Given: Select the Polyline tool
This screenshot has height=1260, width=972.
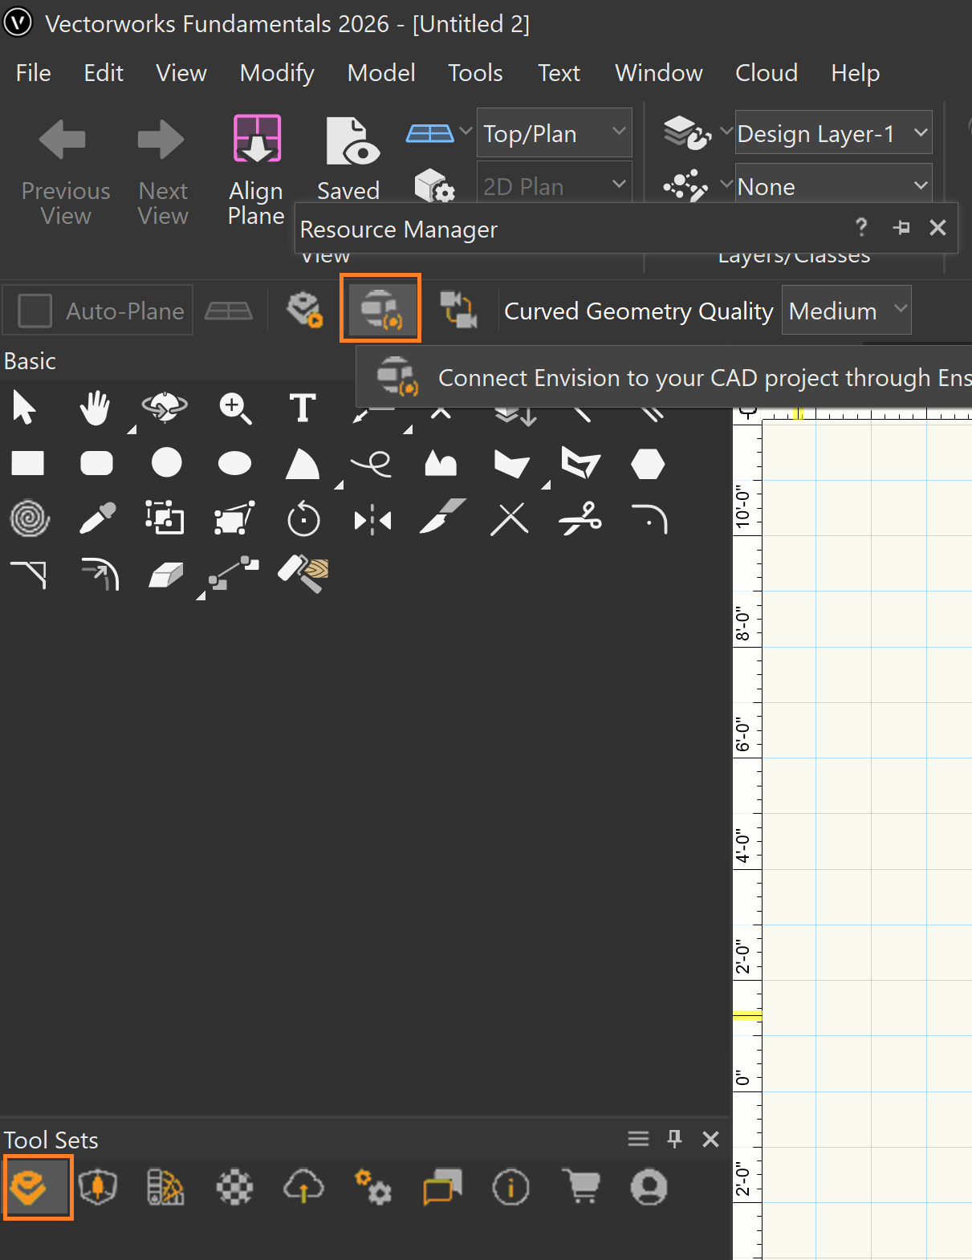Looking at the screenshot, I should pos(441,464).
